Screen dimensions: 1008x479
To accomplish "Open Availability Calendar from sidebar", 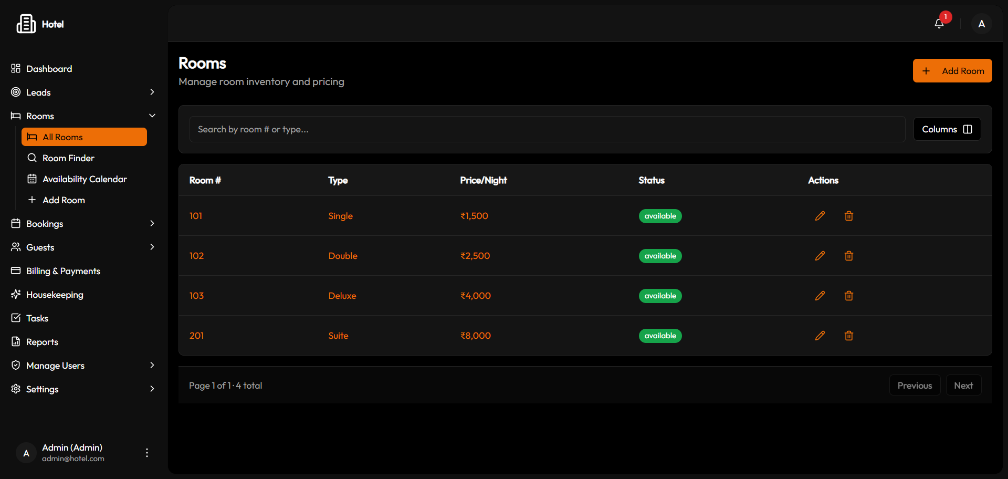I will 85,179.
